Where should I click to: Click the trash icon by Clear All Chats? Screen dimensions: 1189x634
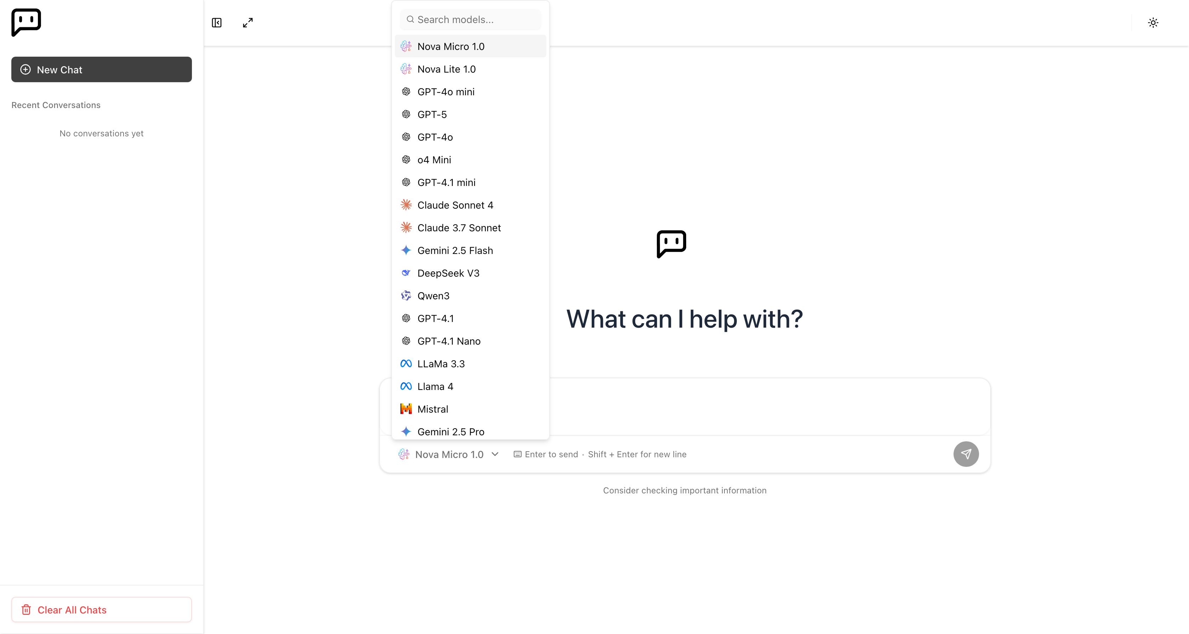pyautogui.click(x=26, y=610)
